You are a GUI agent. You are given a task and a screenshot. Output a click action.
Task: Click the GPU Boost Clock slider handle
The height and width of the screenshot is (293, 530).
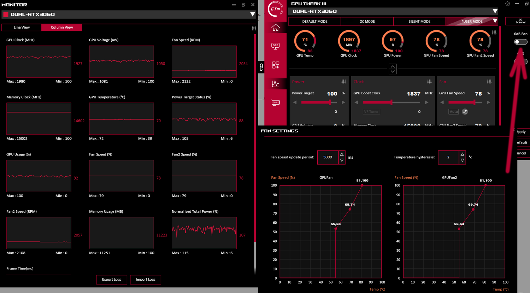(391, 102)
